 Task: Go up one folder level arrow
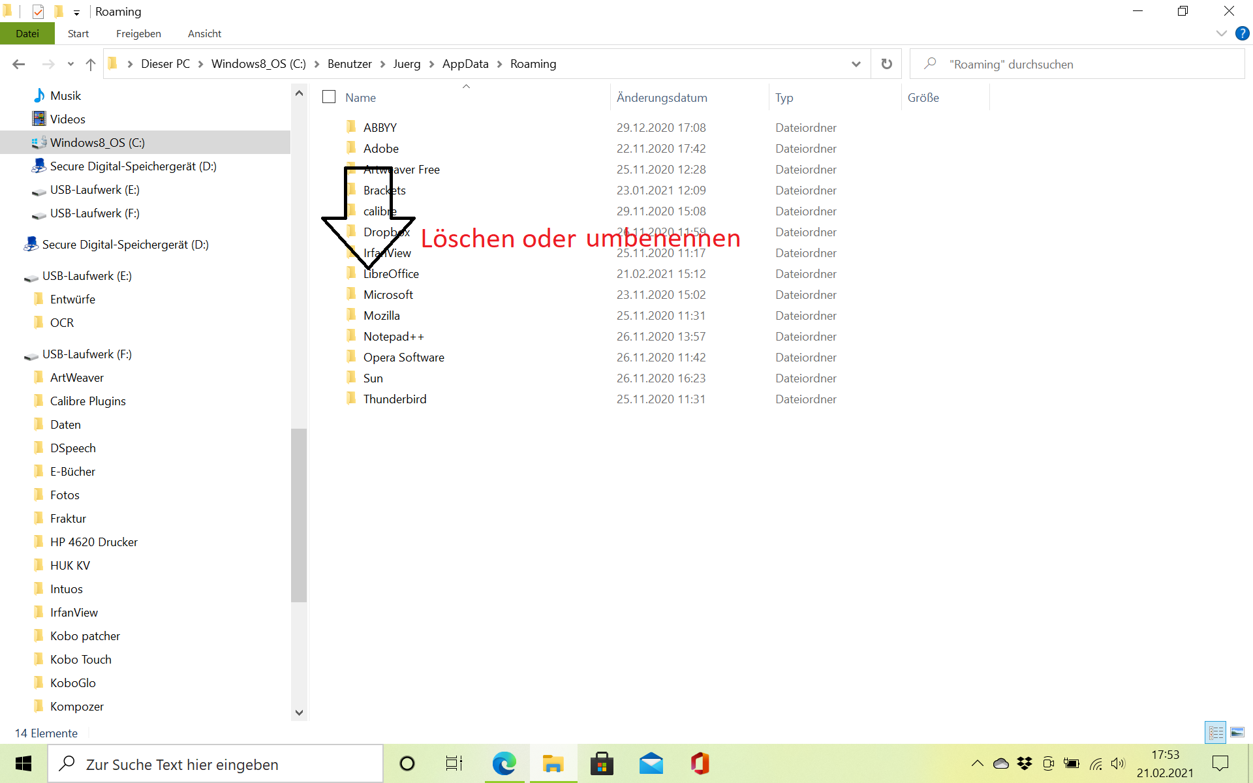[x=91, y=64]
